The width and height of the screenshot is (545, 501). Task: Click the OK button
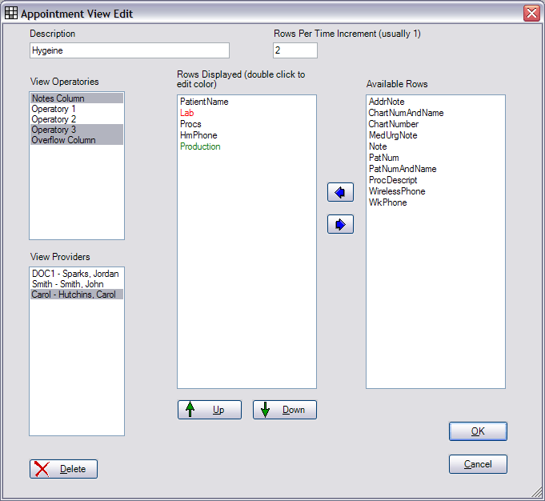478,431
